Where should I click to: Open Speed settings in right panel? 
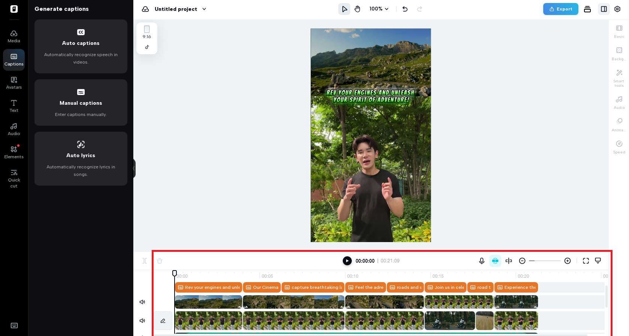619,147
